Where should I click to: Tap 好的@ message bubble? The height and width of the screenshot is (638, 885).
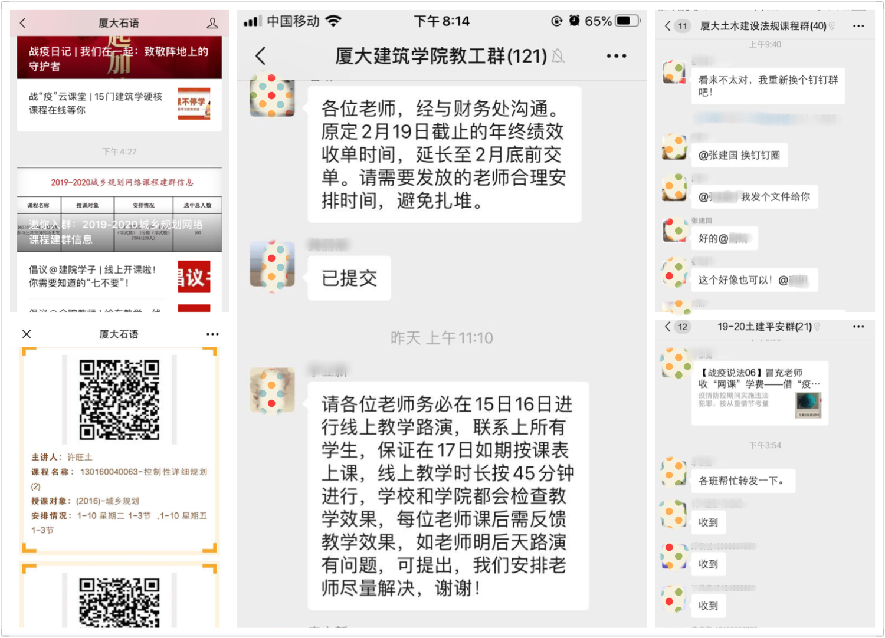725,238
